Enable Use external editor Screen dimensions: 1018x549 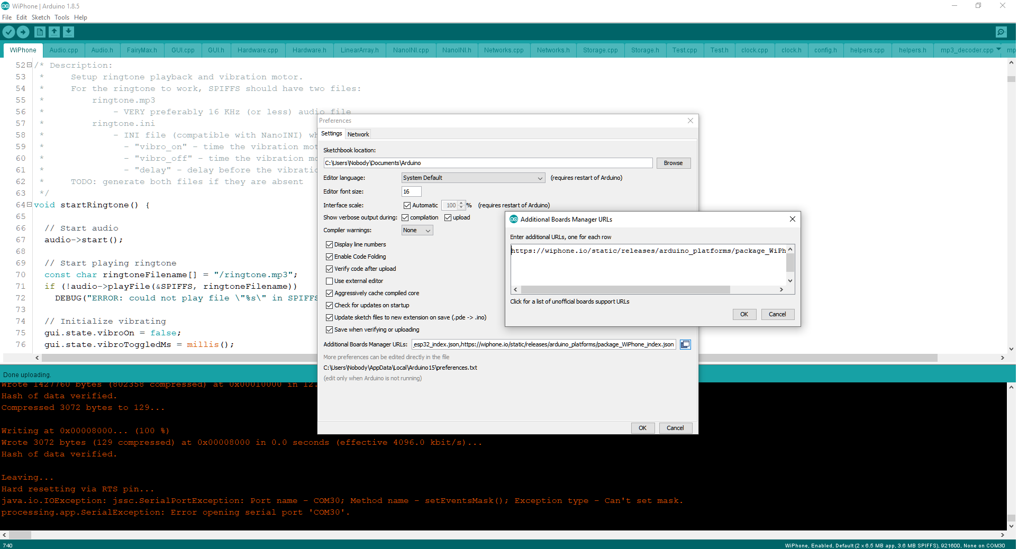(x=329, y=281)
